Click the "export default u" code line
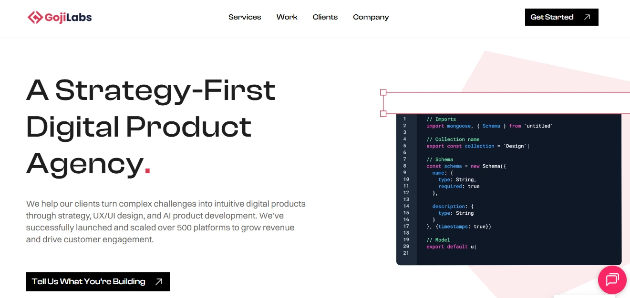The image size is (630, 298). (x=451, y=247)
